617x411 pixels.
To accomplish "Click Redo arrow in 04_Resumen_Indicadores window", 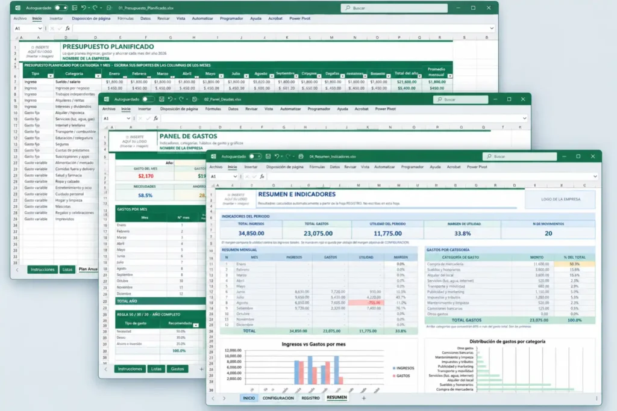I will [x=288, y=156].
